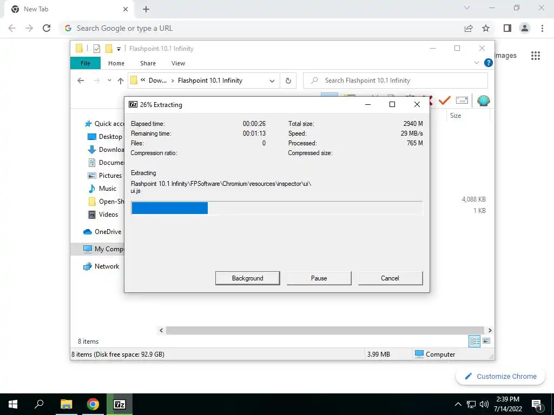Open Chrome profile avatar

coord(525,28)
